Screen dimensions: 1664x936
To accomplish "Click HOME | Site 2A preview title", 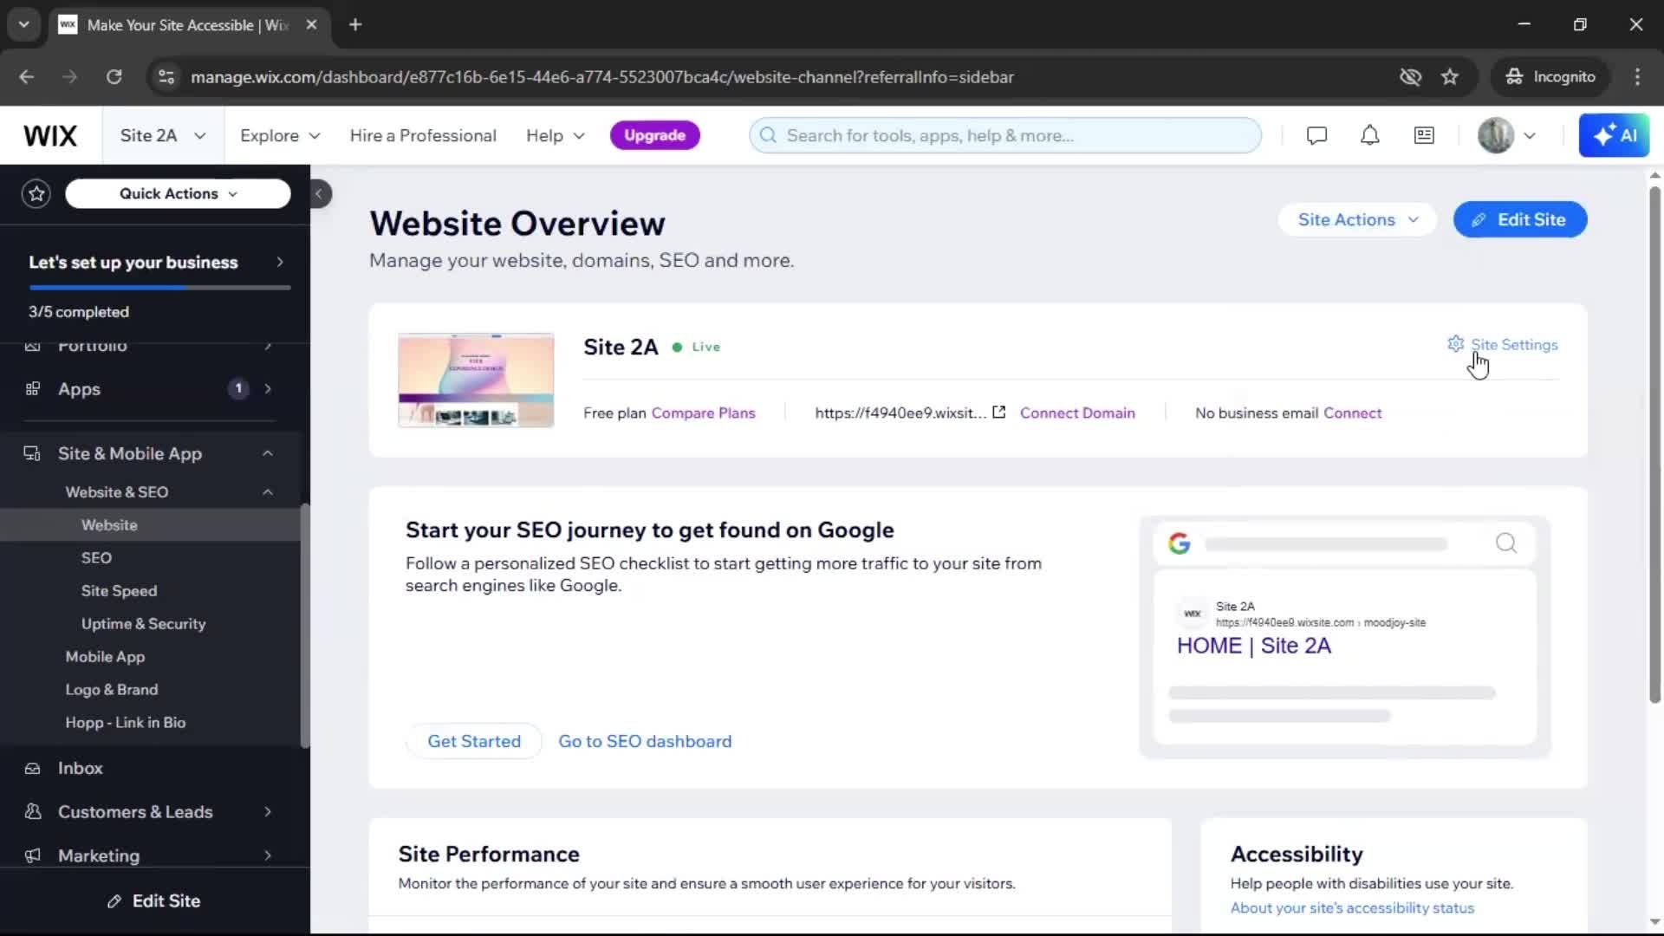I will point(1253,646).
